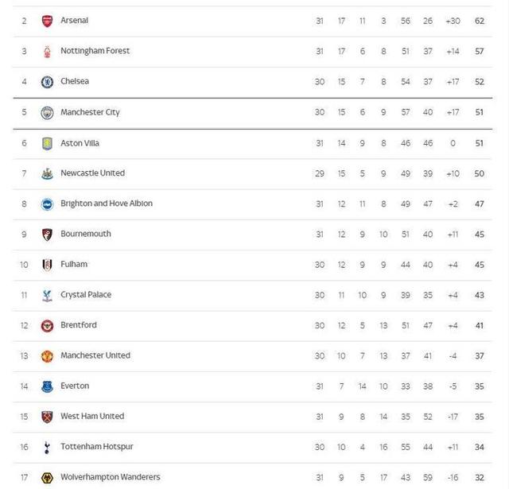509x489 pixels.
Task: Click the Manchester United crest
Action: pyautogui.click(x=47, y=355)
